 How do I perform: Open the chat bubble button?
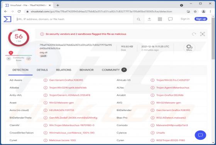tap(200, 135)
